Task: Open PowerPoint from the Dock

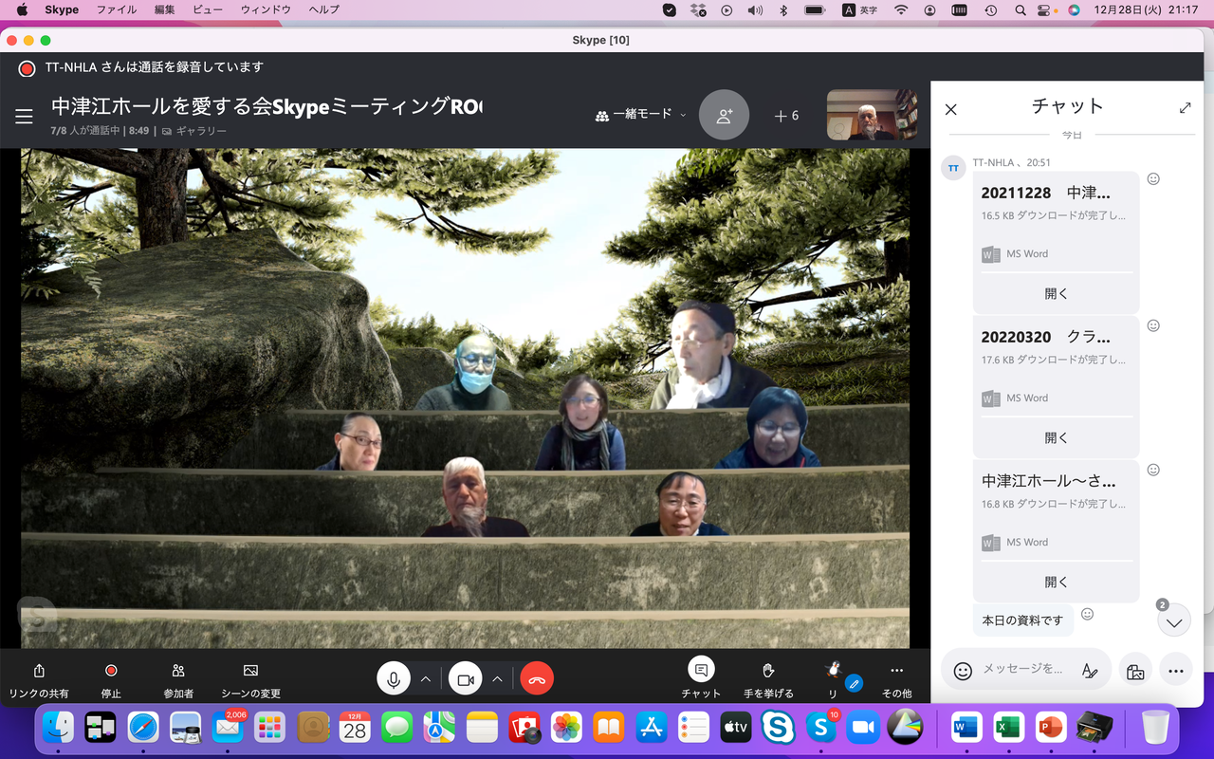Action: click(x=1050, y=728)
